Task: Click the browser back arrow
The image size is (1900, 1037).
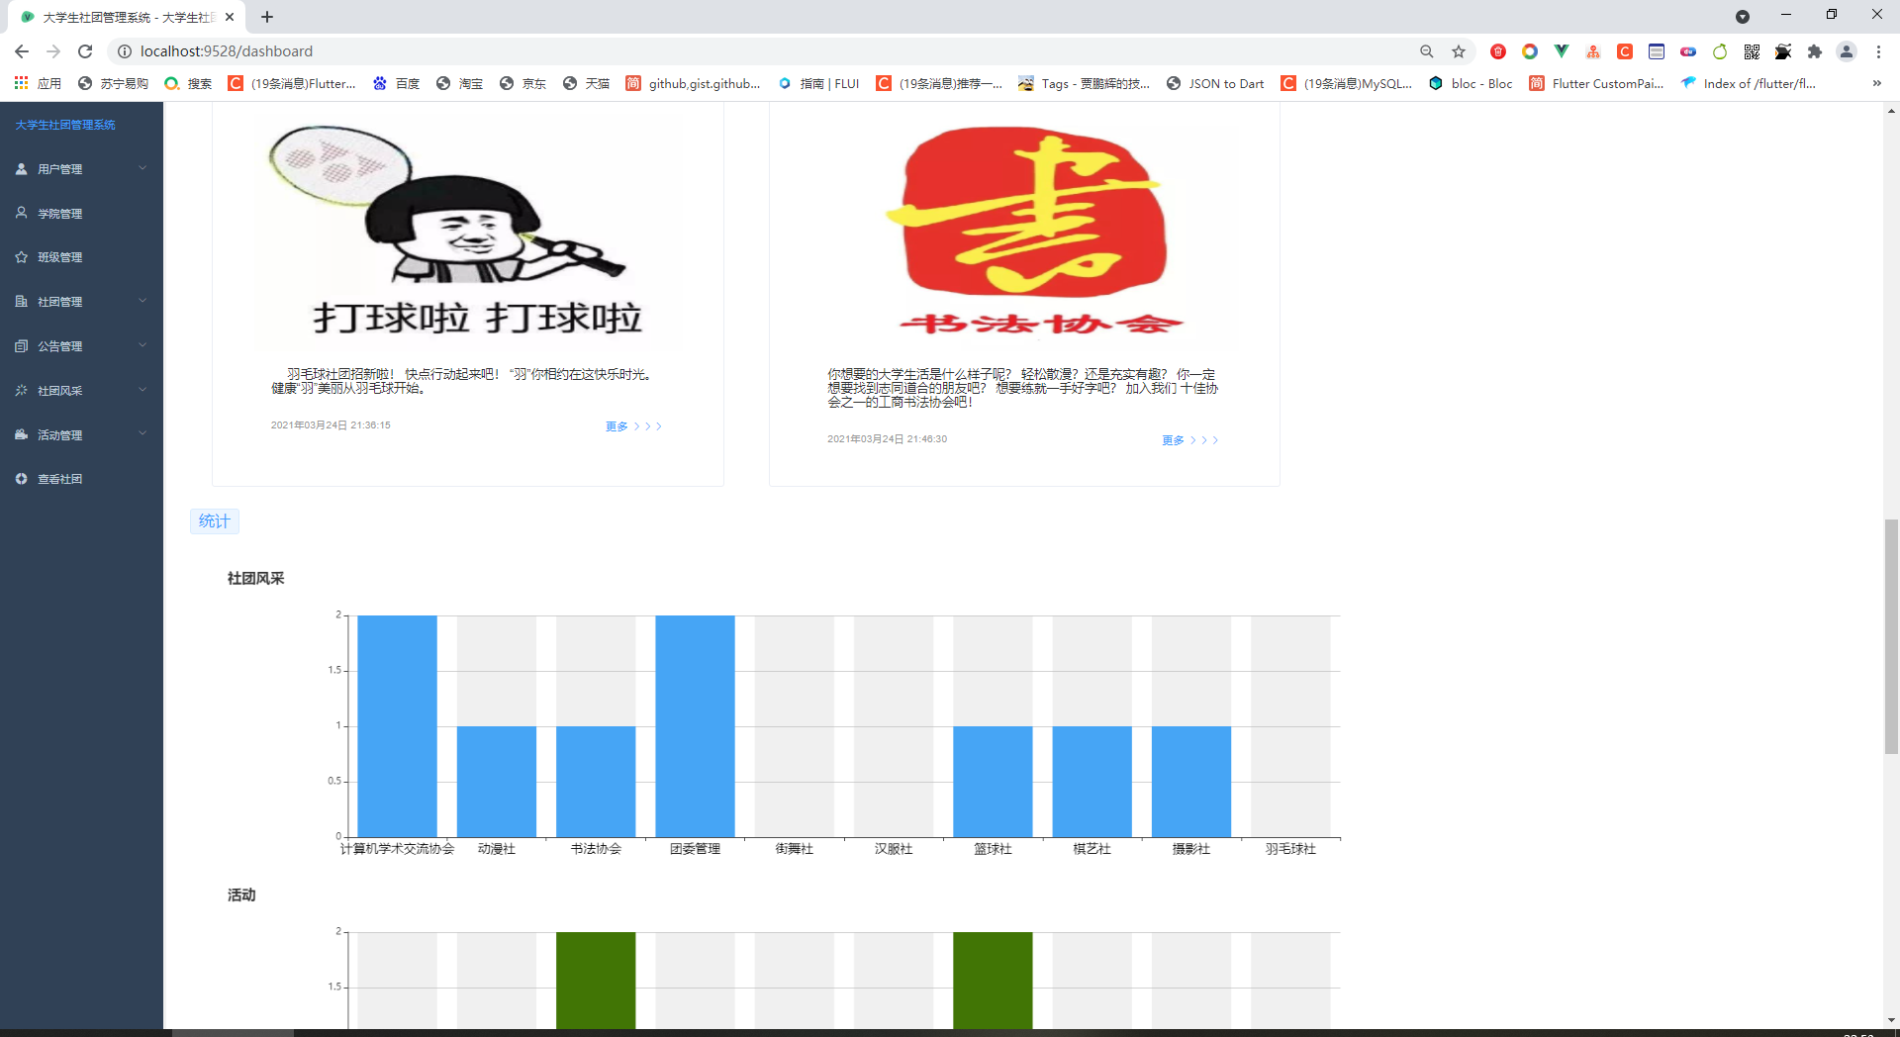Action: (x=21, y=51)
